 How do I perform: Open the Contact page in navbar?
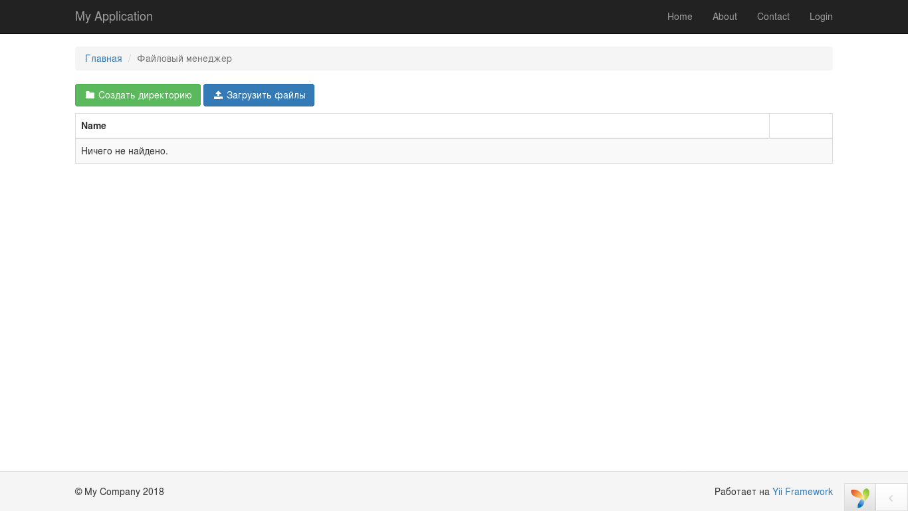tap(773, 17)
